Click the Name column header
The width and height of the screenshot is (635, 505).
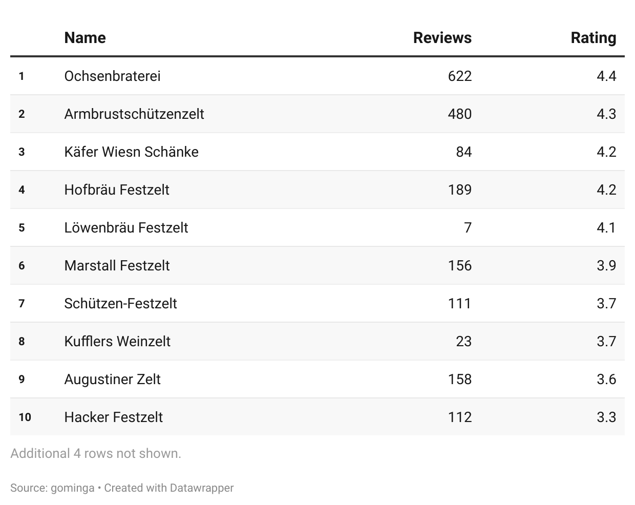pos(85,38)
